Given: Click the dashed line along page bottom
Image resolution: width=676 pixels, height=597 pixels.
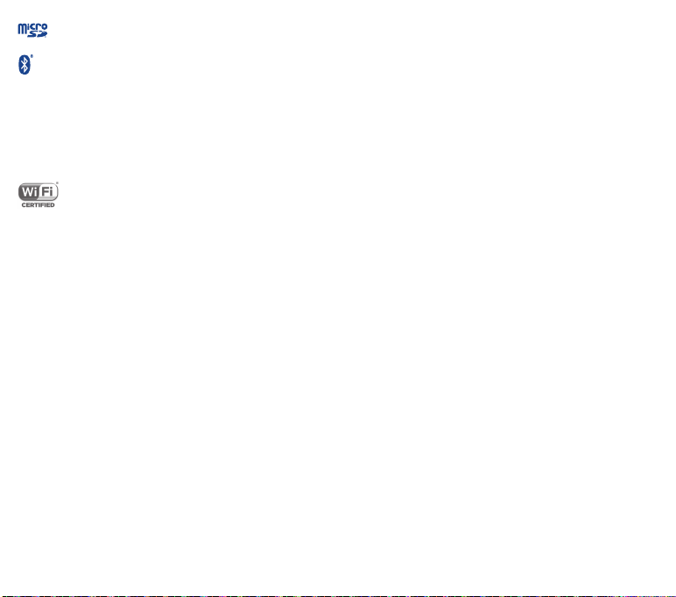Looking at the screenshot, I should tap(338, 596).
